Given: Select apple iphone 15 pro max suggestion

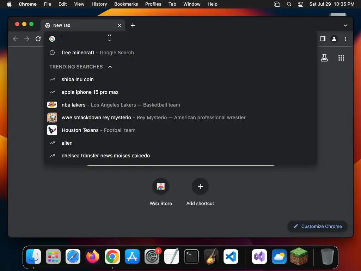Looking at the screenshot, I should 180,92.
